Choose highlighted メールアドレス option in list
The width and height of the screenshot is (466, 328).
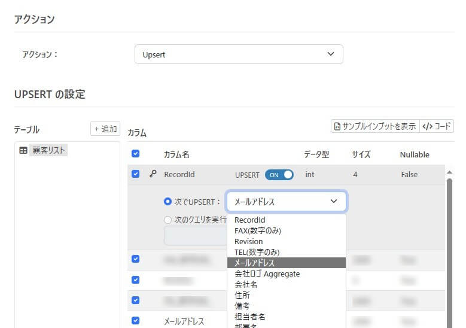pyautogui.click(x=287, y=263)
